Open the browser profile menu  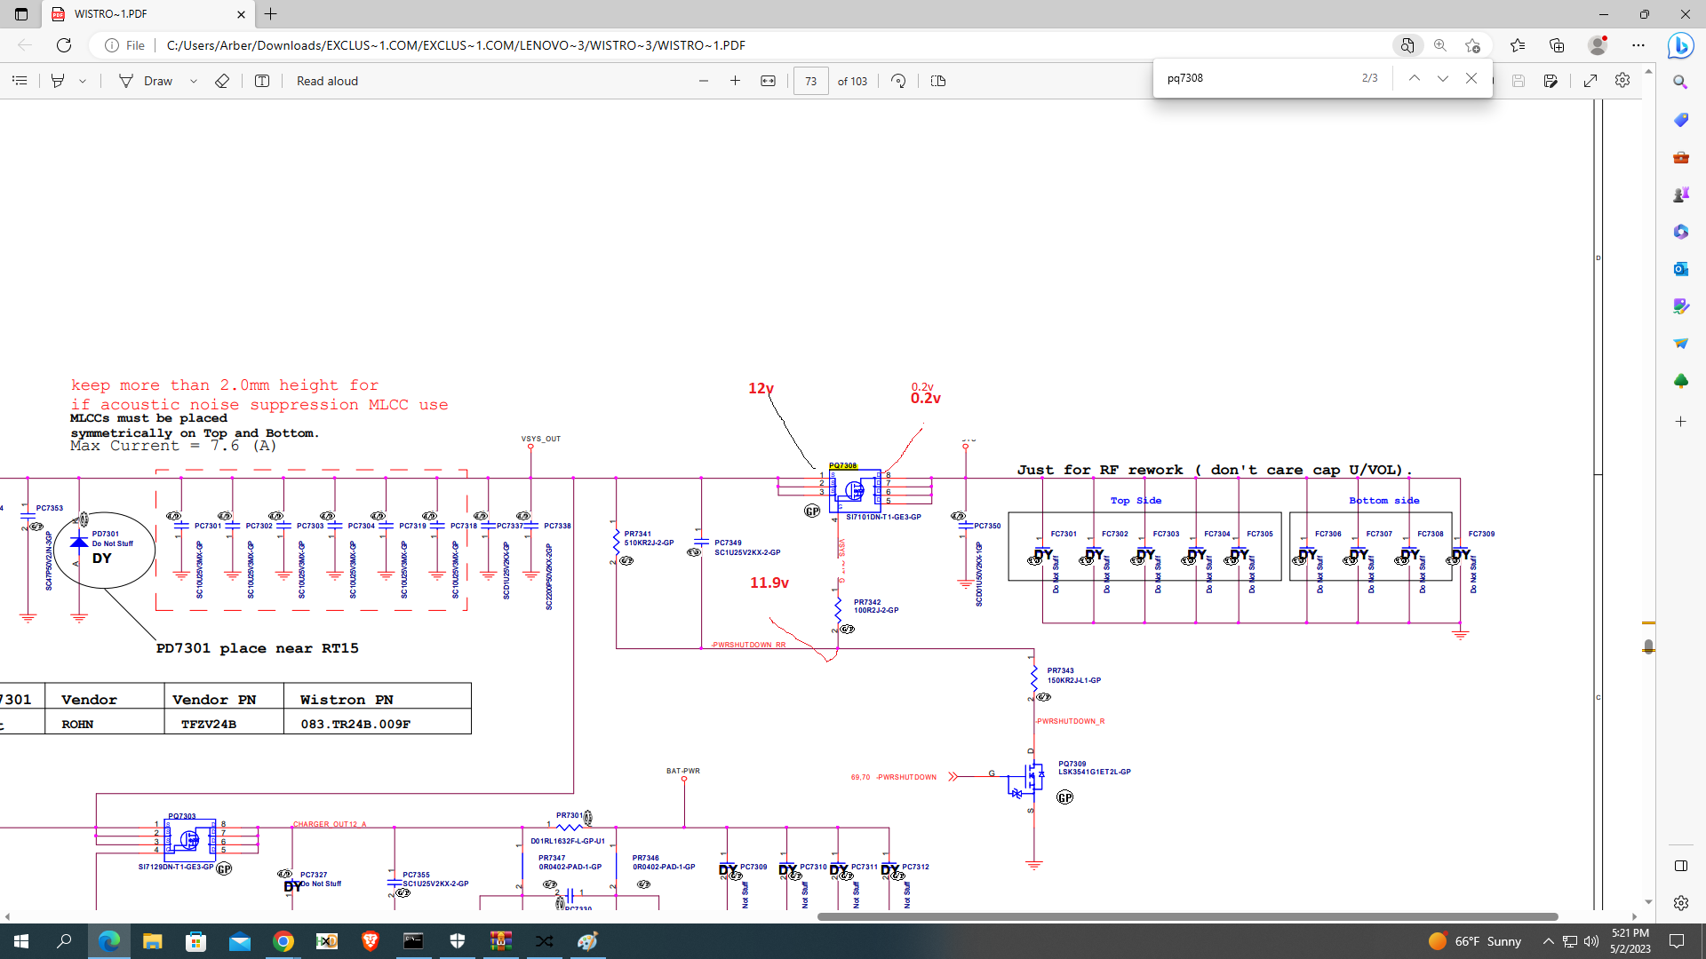1598,45
